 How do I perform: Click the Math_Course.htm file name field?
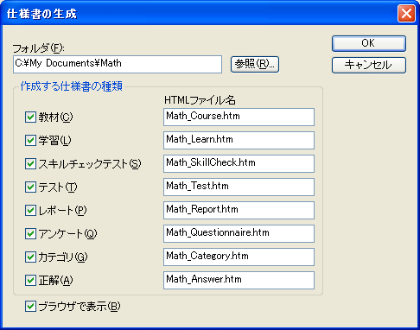[x=239, y=117]
